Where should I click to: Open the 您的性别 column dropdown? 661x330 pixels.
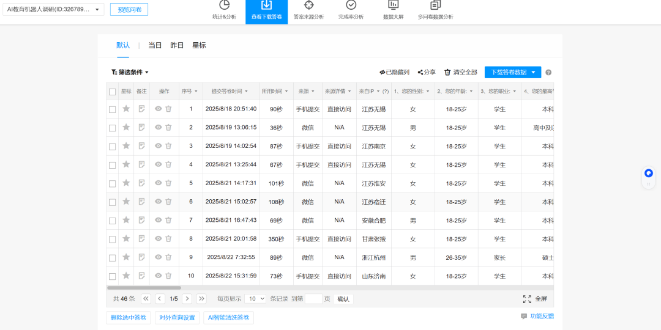[x=428, y=91]
